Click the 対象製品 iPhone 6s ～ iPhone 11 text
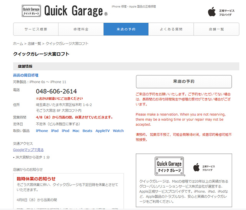The height and width of the screenshot is (210, 246). coord(40,82)
